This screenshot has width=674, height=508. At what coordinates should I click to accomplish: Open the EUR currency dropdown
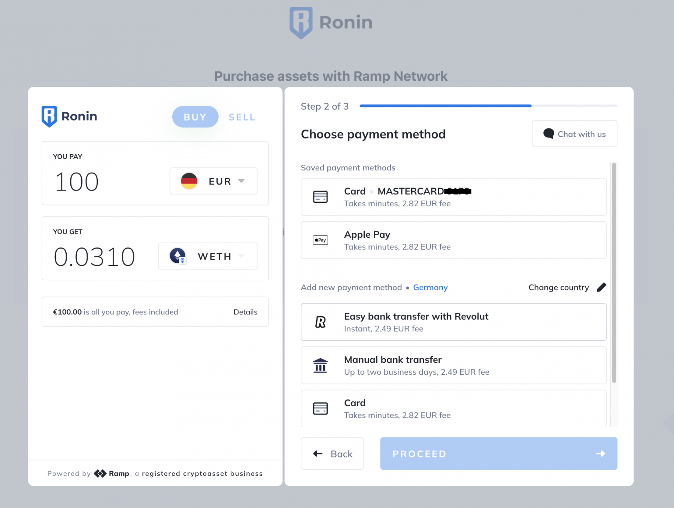[213, 181]
